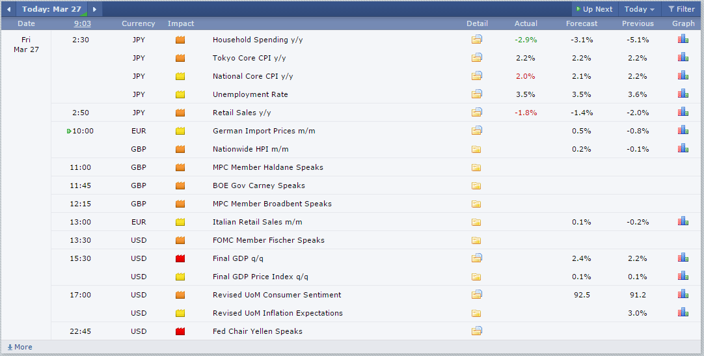
Task: Open detail folder for Retail Sales y/y
Action: 476,112
